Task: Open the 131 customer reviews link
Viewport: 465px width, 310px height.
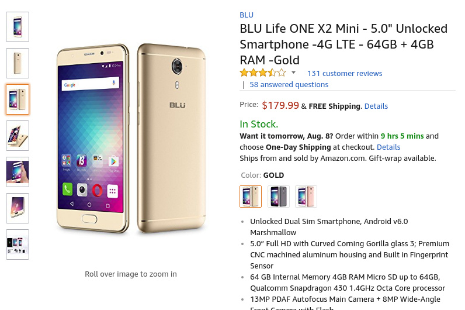Action: [x=345, y=73]
